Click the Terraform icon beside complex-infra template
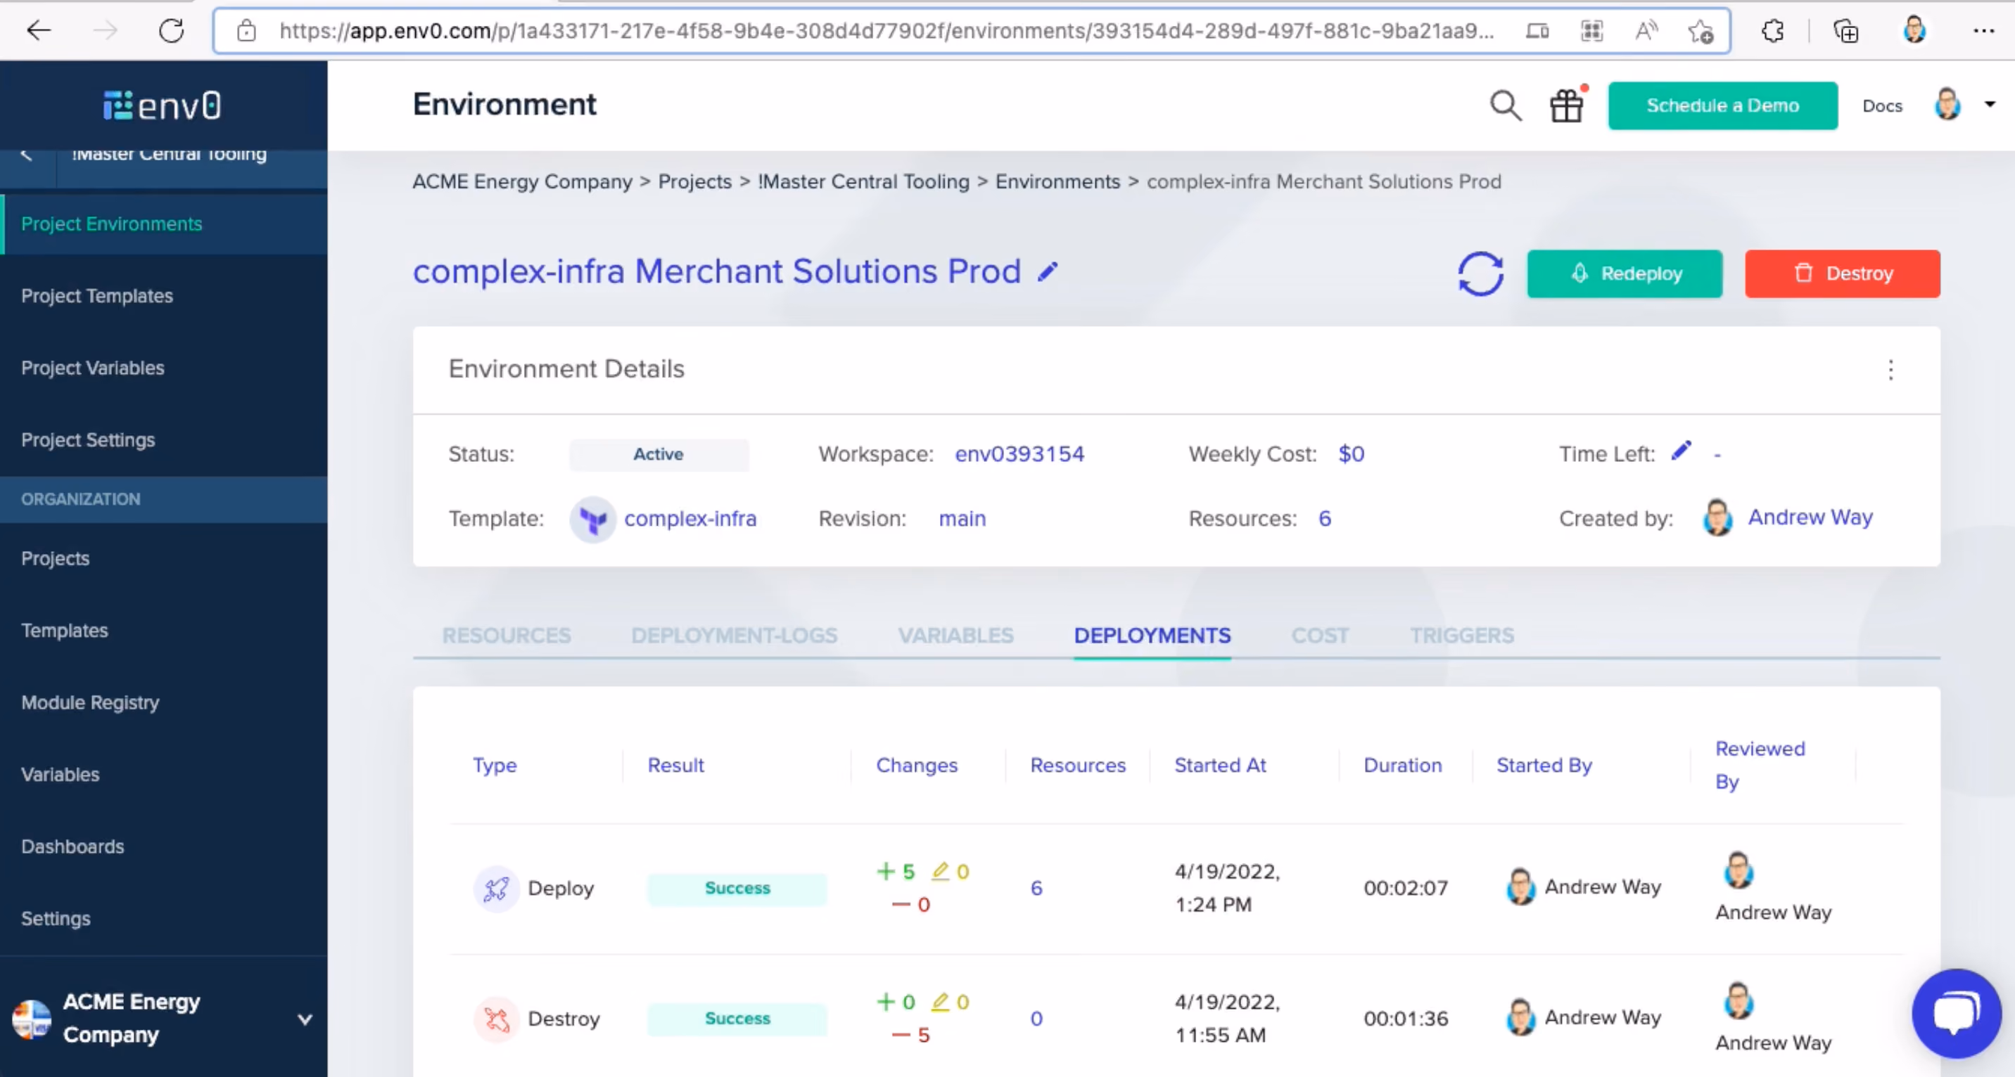Screen dimensions: 2015x1077 (x=593, y=519)
